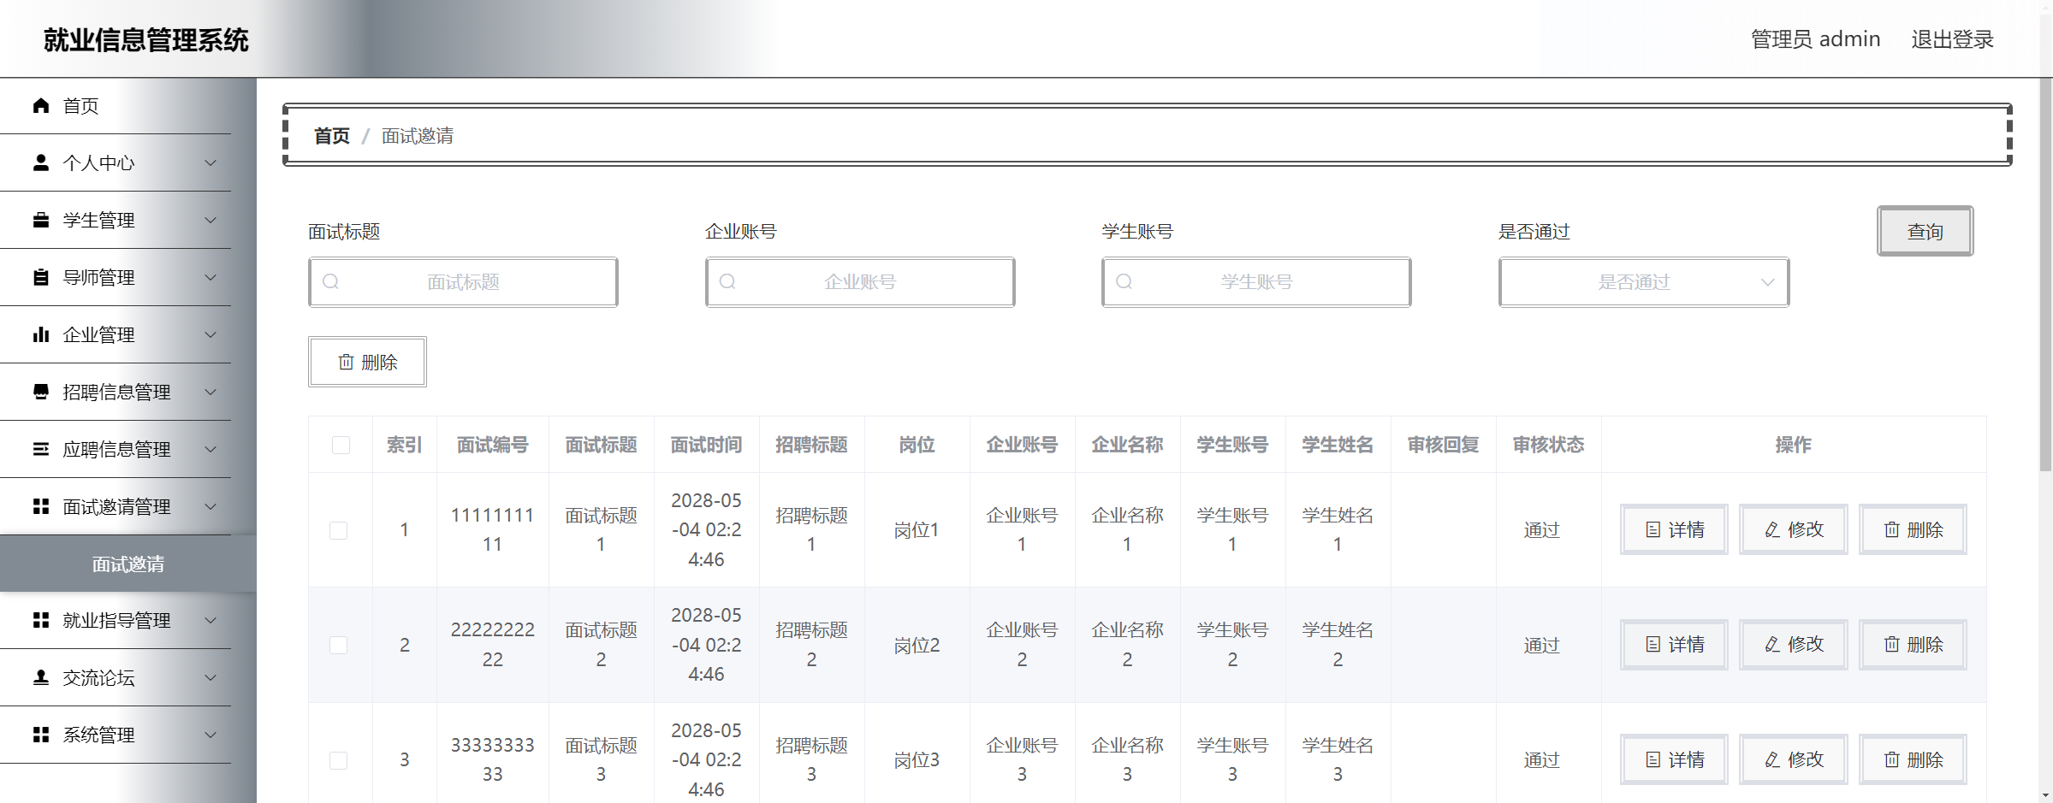Expand 系统管理 using its chevron

click(211, 735)
